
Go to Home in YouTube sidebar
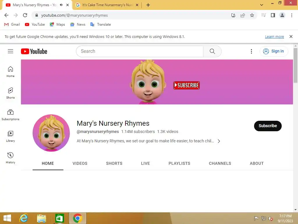(x=10, y=72)
